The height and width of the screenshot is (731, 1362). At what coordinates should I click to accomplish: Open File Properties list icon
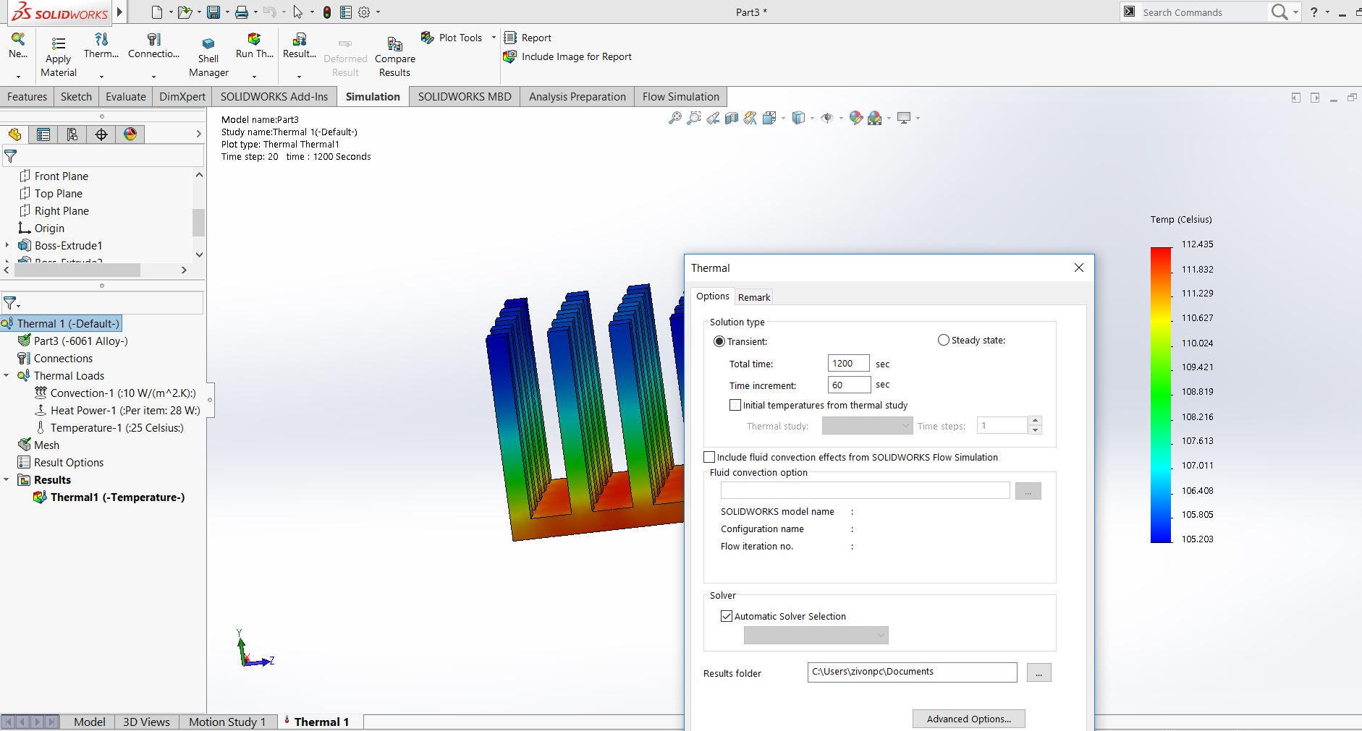(346, 12)
